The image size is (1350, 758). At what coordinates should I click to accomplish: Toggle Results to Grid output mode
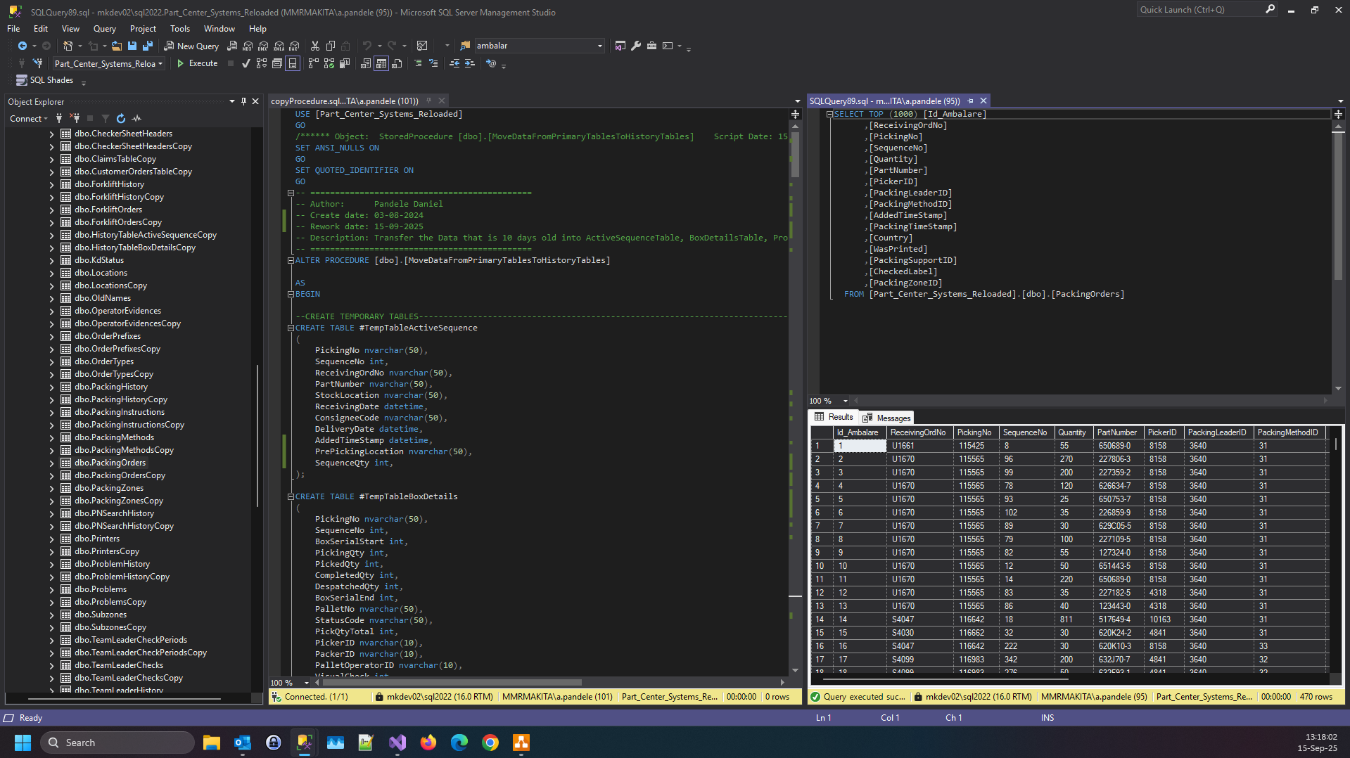coord(381,63)
